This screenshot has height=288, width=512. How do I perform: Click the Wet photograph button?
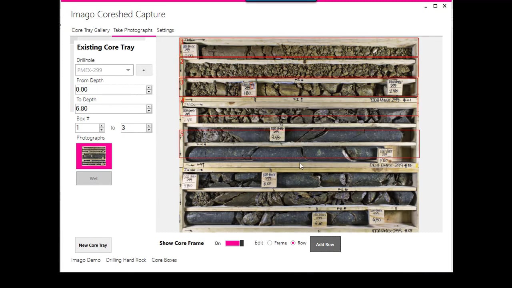pos(94,178)
